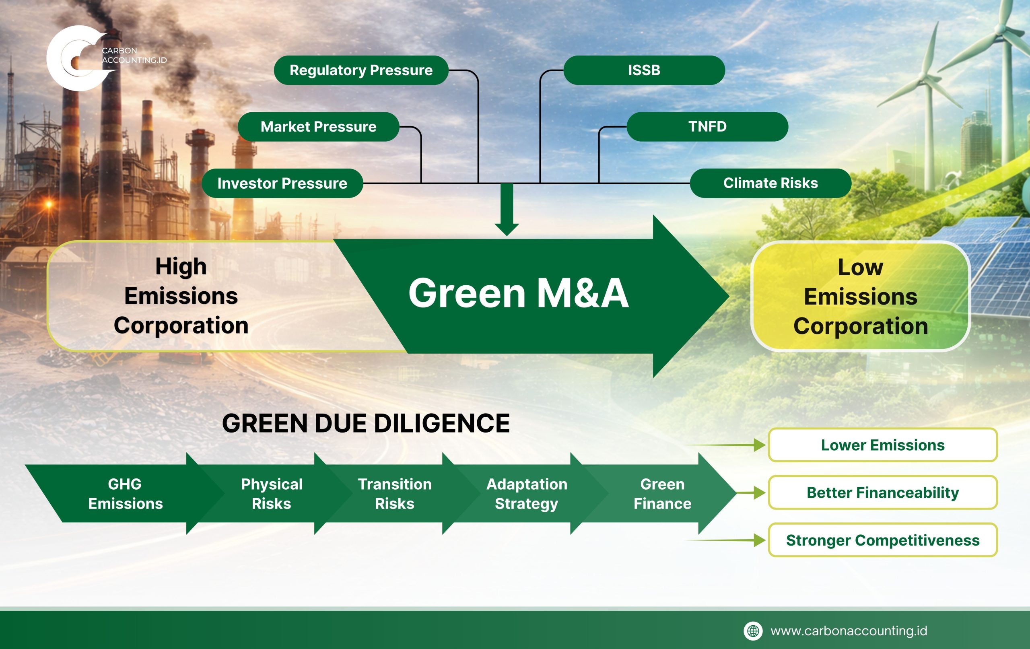The height and width of the screenshot is (649, 1030).
Task: Click the large Green M&A arrow
Action: point(519,293)
